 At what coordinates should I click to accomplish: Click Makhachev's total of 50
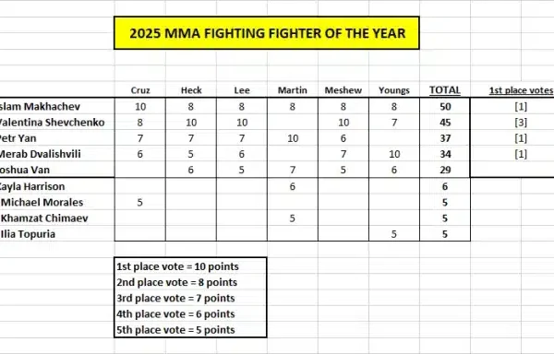pos(445,107)
